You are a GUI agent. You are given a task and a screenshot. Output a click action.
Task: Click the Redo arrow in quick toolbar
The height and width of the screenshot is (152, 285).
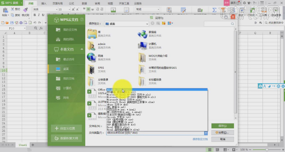pos(39,23)
